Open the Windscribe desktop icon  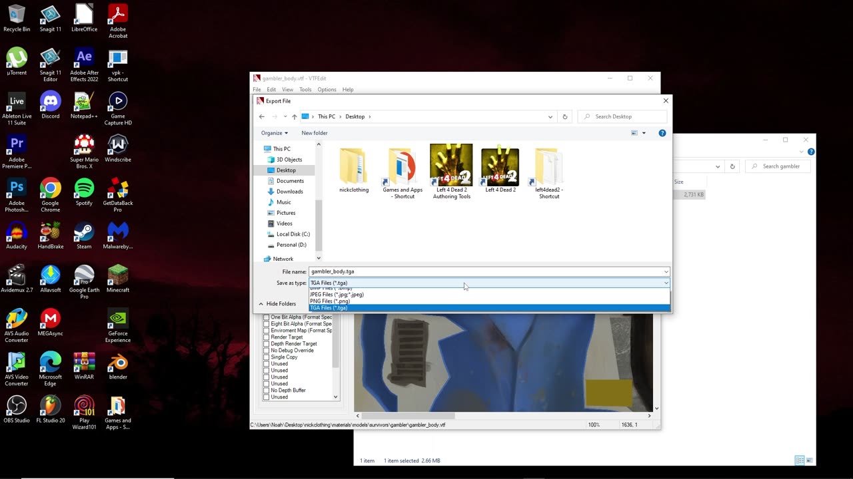[118, 148]
